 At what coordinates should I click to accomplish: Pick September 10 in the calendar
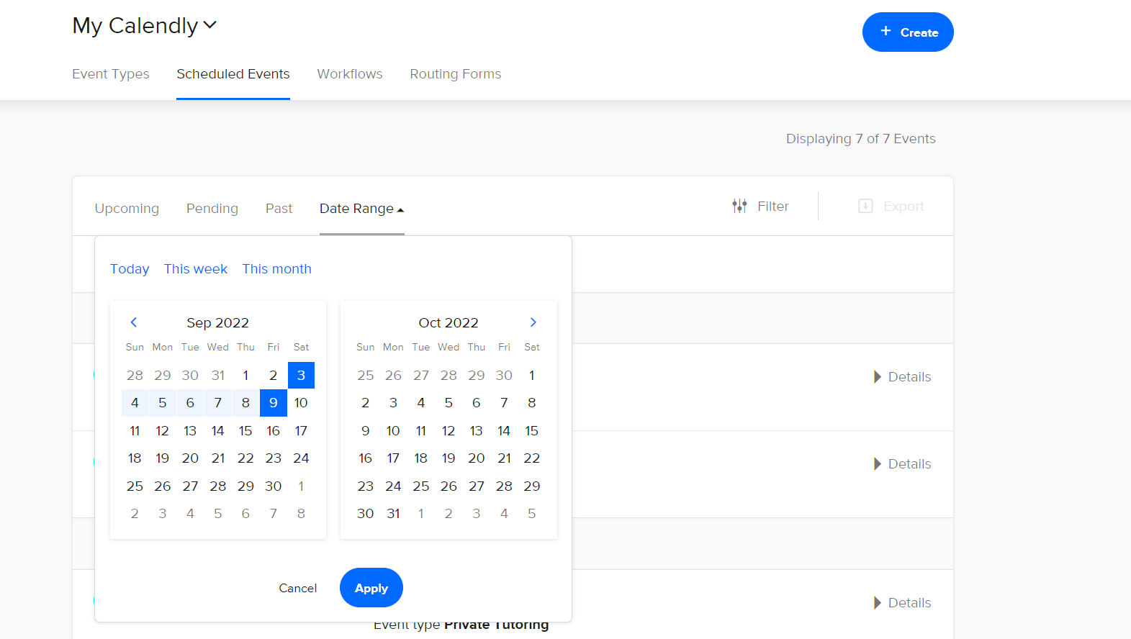point(301,403)
